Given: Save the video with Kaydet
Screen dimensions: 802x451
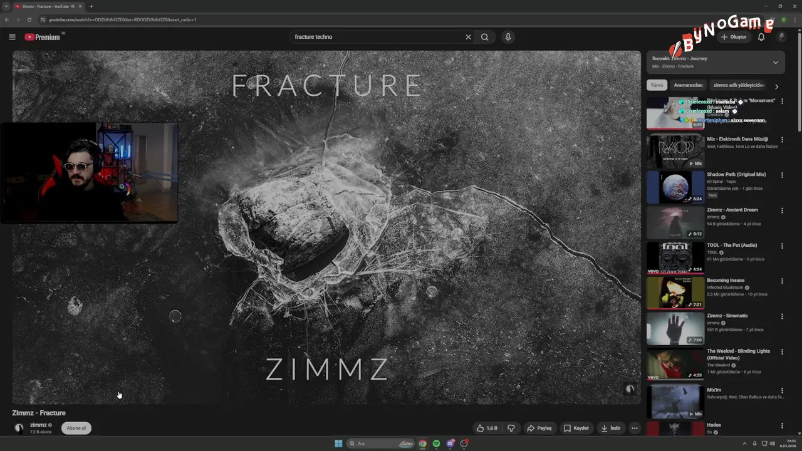Looking at the screenshot, I should click(x=576, y=428).
